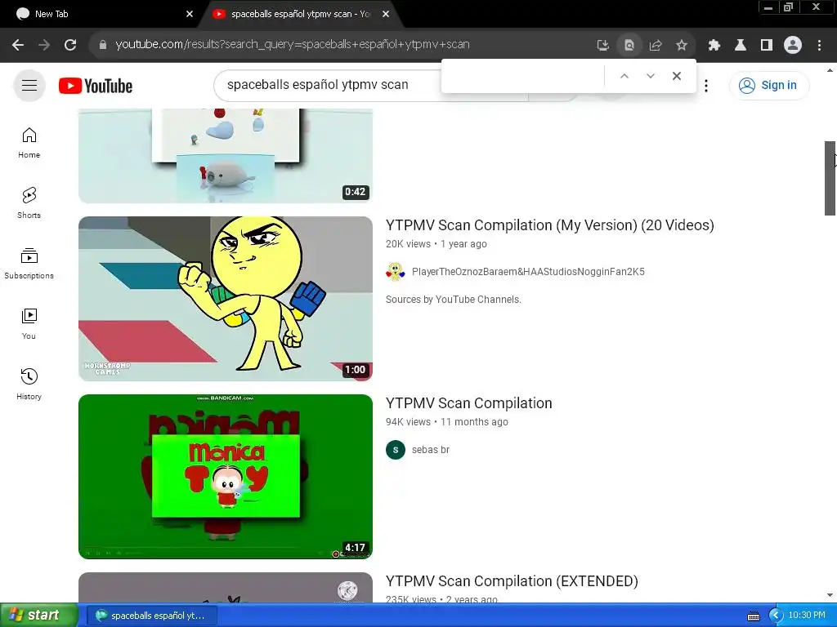Open Shorts in the sidebar
This screenshot has width=837, height=627.
click(x=29, y=203)
